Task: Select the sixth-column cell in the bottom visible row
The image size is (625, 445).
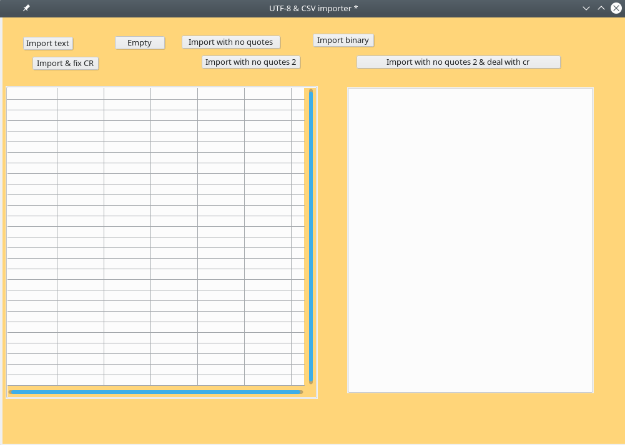Action: click(267, 380)
